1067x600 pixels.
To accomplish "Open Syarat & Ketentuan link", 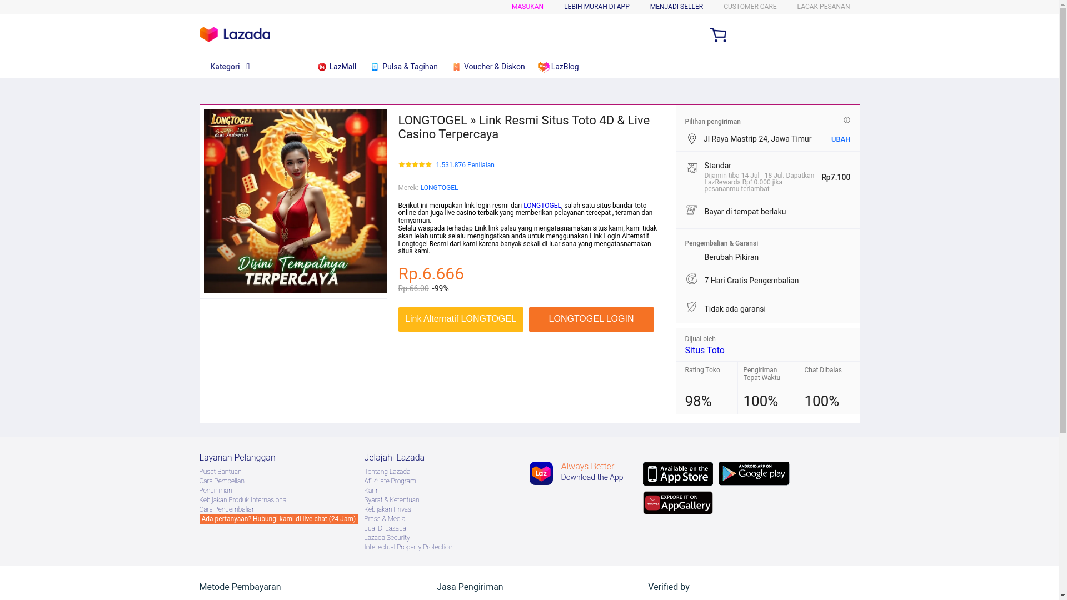I will point(391,500).
